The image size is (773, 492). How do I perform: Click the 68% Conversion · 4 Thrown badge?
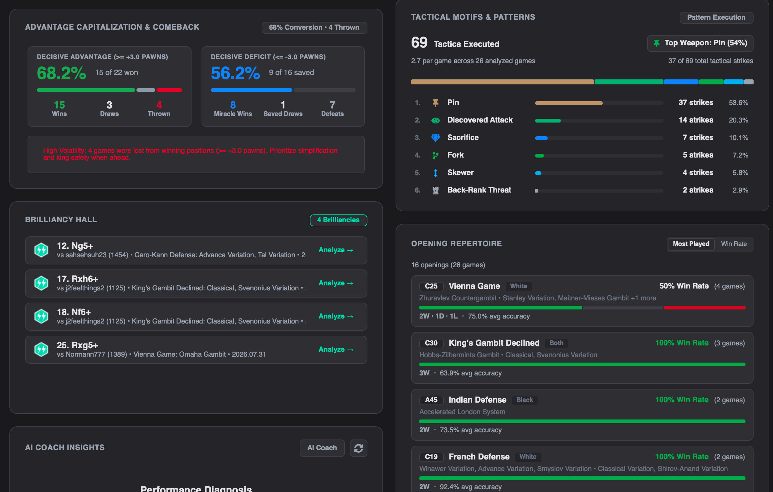[x=314, y=28]
